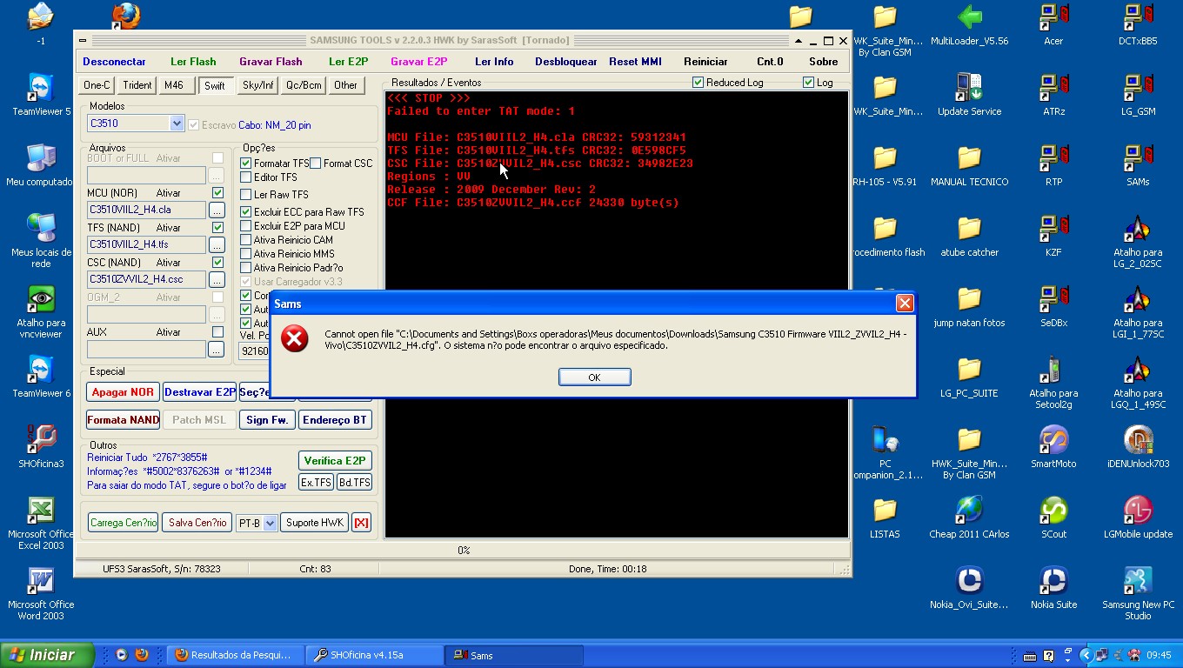1183x668 pixels.
Task: Open Nokia_Ovi_Suite desktop icon
Action: coord(969,589)
